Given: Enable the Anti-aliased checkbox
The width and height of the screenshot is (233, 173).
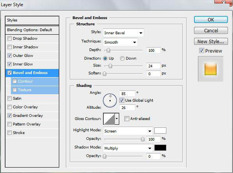Looking at the screenshot, I should click(x=127, y=118).
